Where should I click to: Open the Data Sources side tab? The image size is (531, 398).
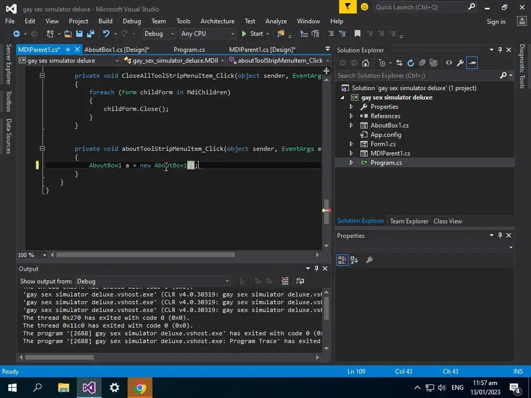8,136
